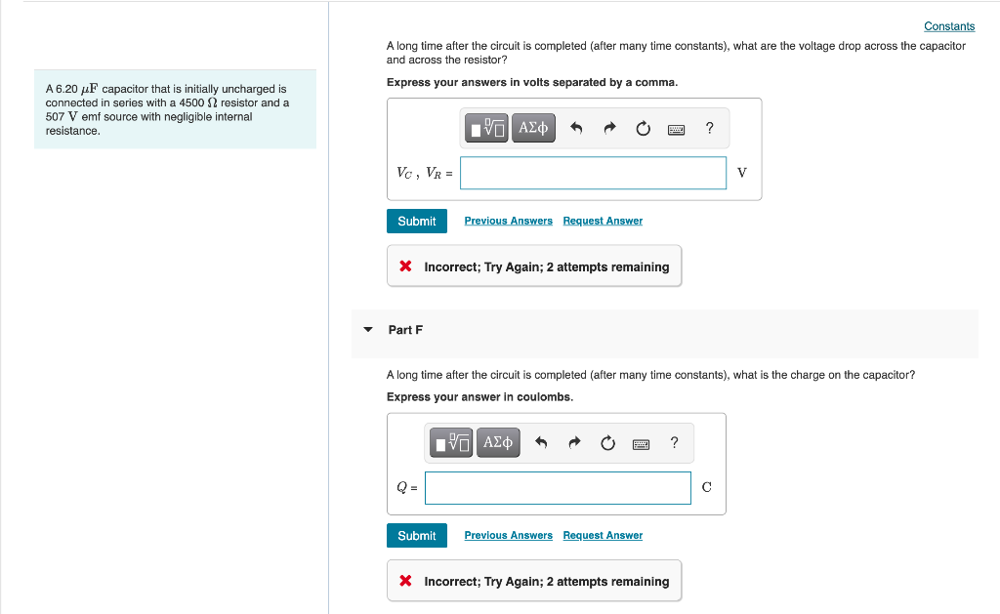Open help for Q answer editor
The height and width of the screenshot is (614, 1000).
(674, 442)
